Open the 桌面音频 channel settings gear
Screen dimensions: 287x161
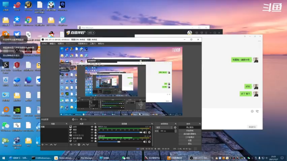click(149, 142)
